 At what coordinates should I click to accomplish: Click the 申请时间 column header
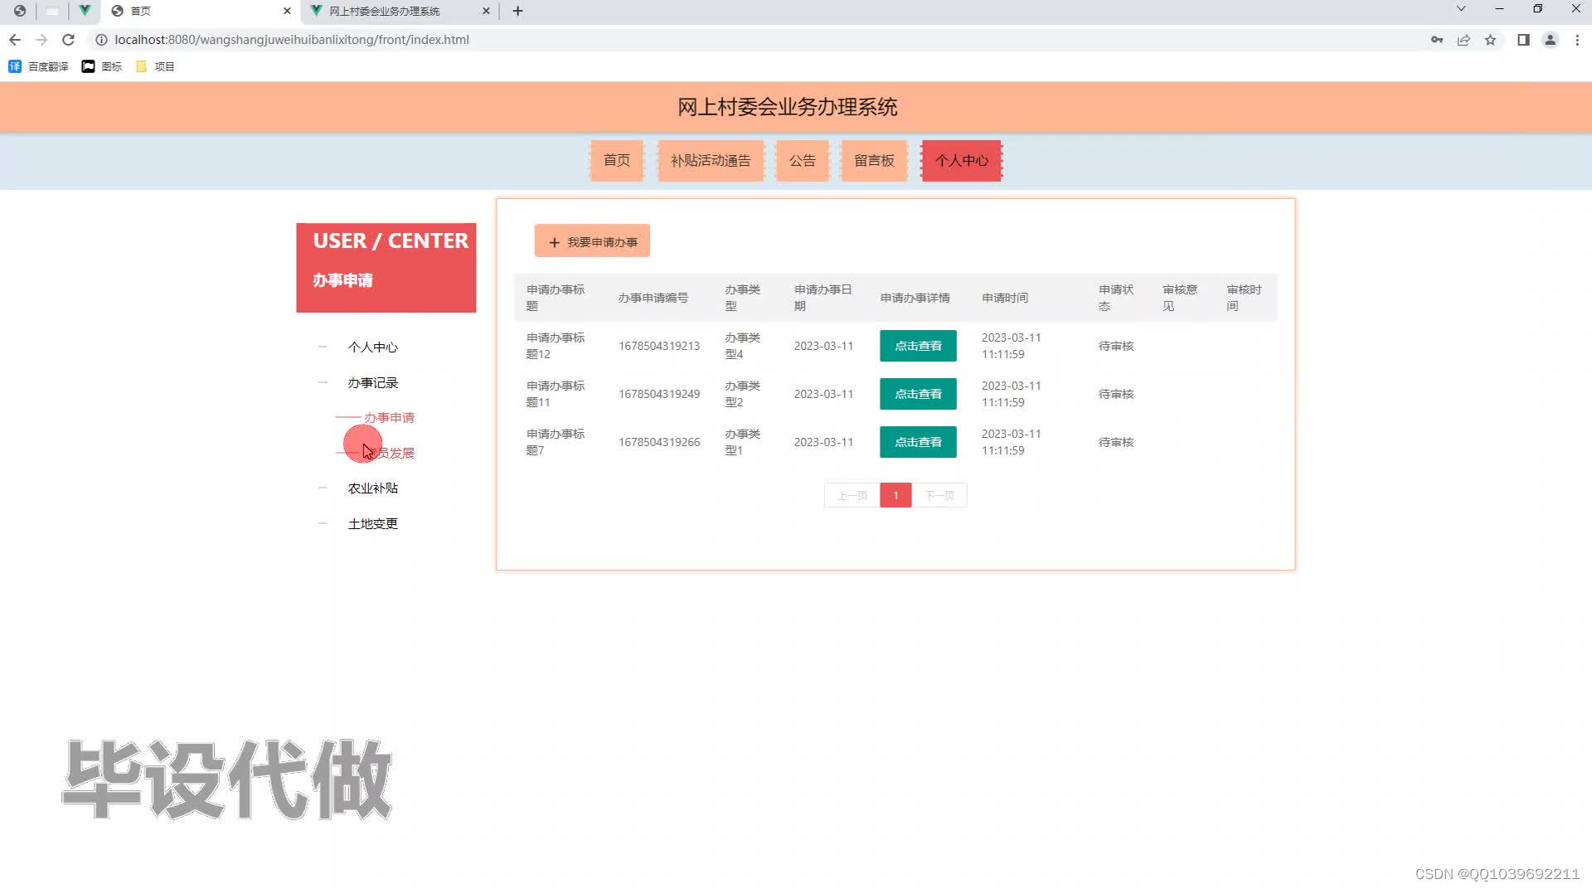point(1005,298)
